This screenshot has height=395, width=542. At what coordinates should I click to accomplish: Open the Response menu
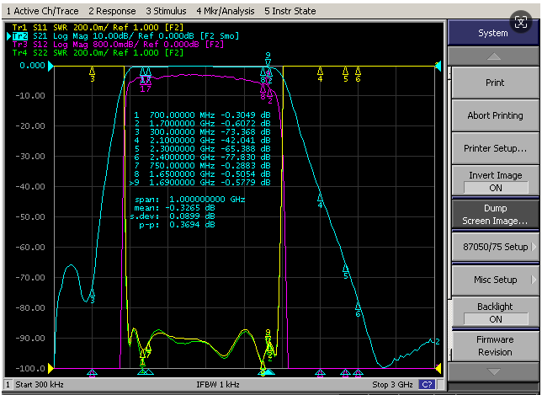point(112,11)
